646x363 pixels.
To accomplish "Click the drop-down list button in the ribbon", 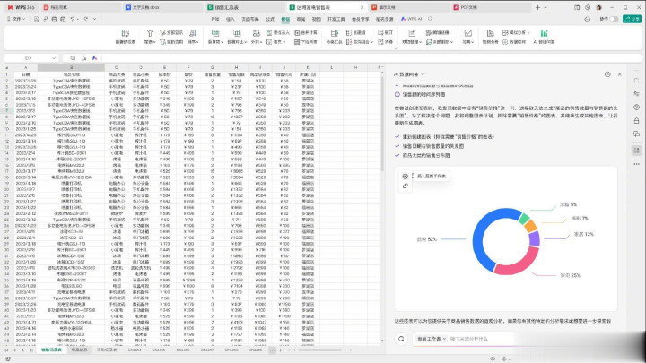I will 306,42.
